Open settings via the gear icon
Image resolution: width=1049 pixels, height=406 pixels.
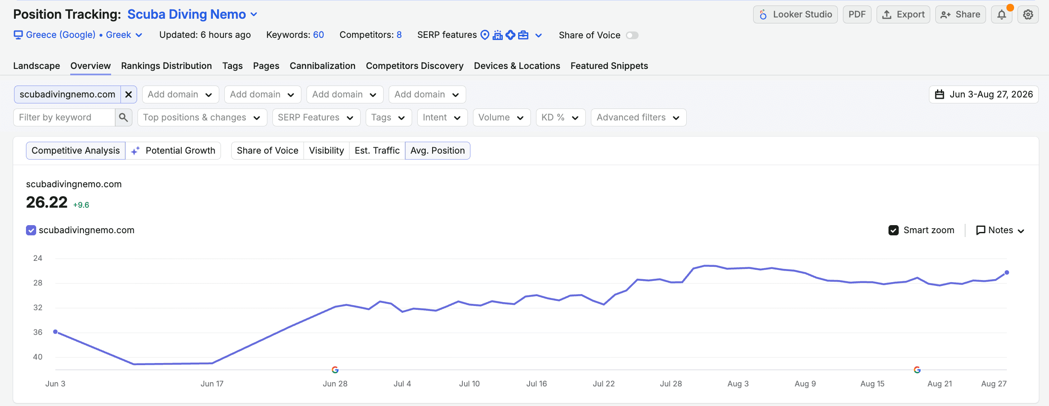(x=1028, y=14)
